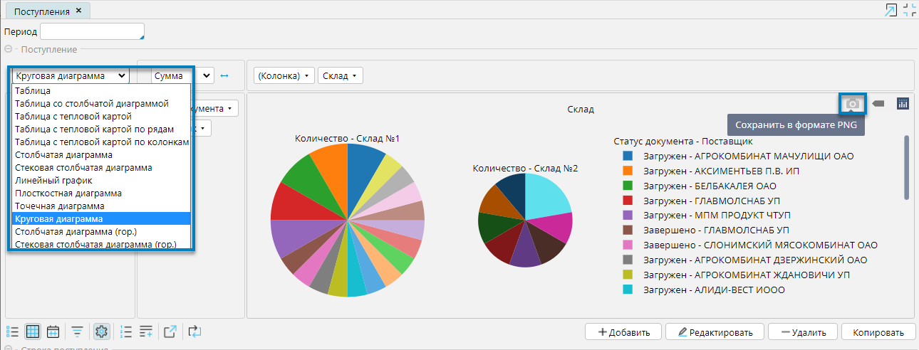Toggle the calendar view icon

click(x=53, y=332)
